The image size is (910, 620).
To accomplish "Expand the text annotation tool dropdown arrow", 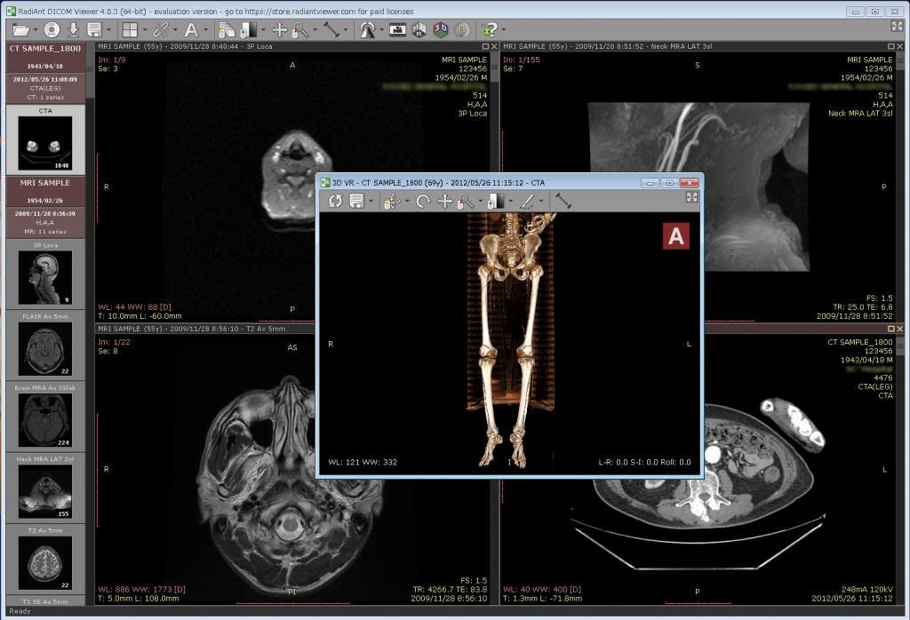I will [x=206, y=29].
